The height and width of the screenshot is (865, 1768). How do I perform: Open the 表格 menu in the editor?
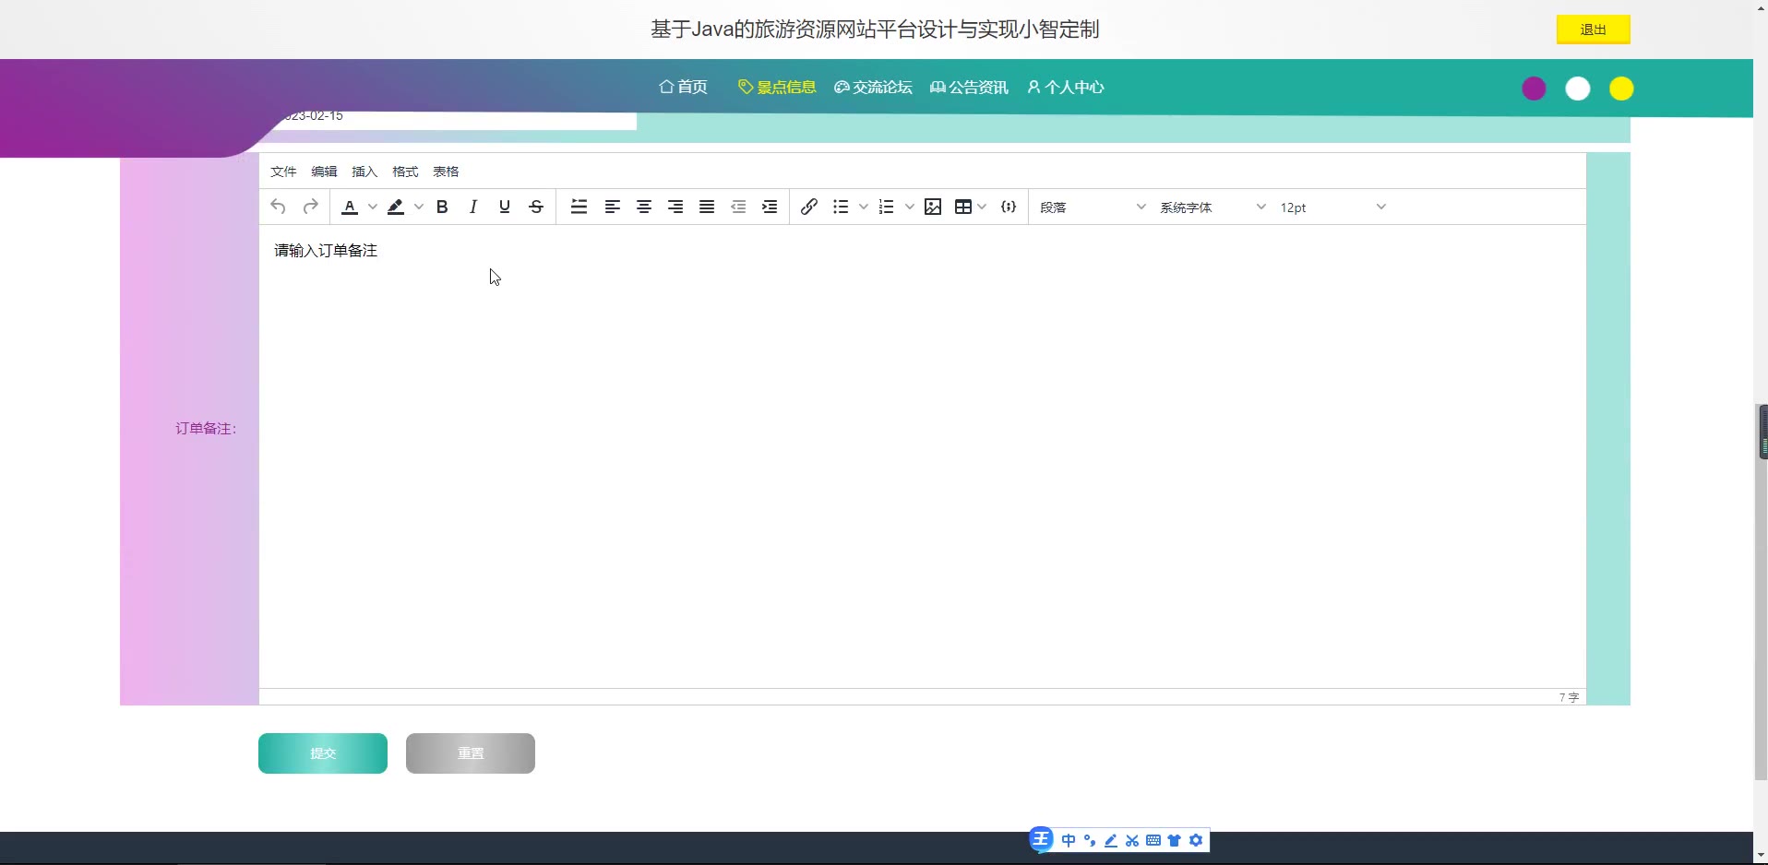(446, 172)
